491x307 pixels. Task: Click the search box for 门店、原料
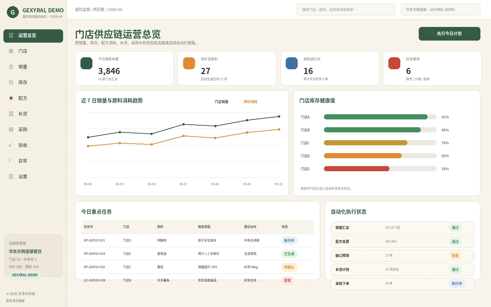346,10
